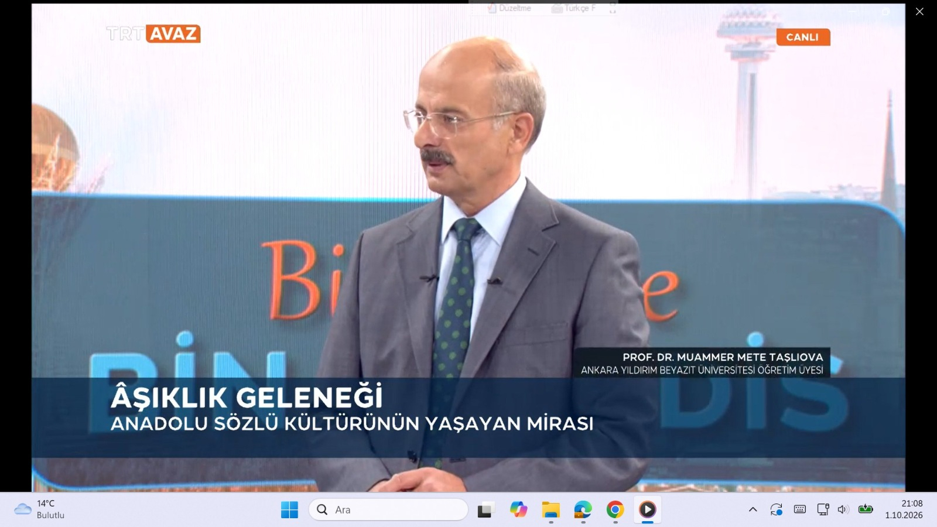Open the network connection tray icon
The height and width of the screenshot is (527, 937).
pyautogui.click(x=823, y=509)
